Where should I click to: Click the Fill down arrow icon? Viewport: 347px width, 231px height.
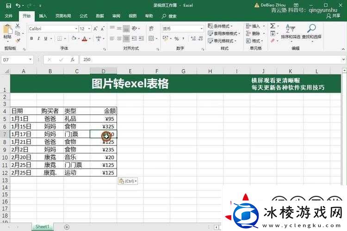tap(273, 34)
